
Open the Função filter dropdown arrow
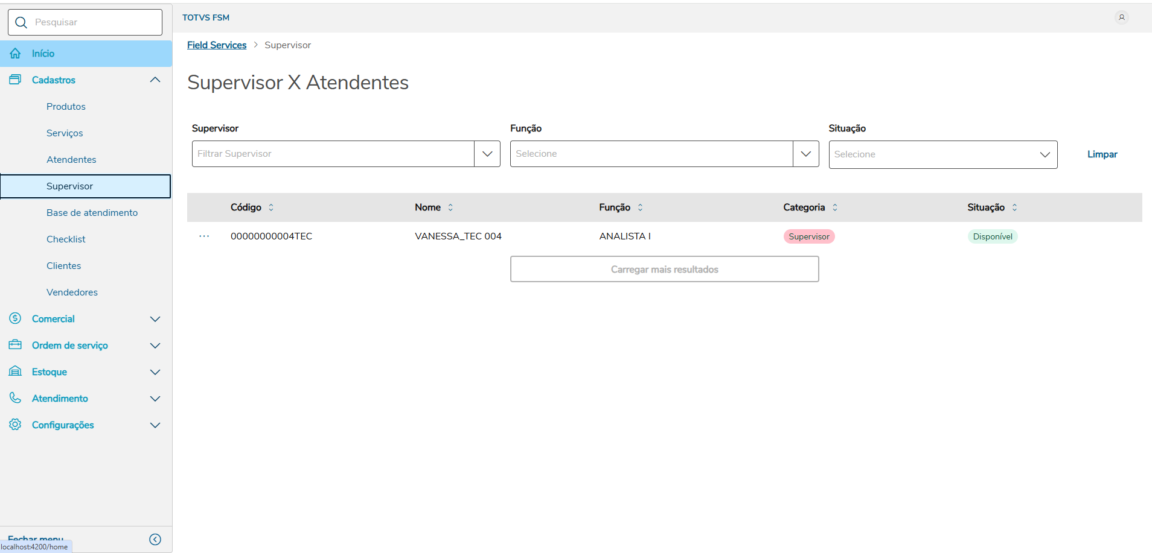805,154
